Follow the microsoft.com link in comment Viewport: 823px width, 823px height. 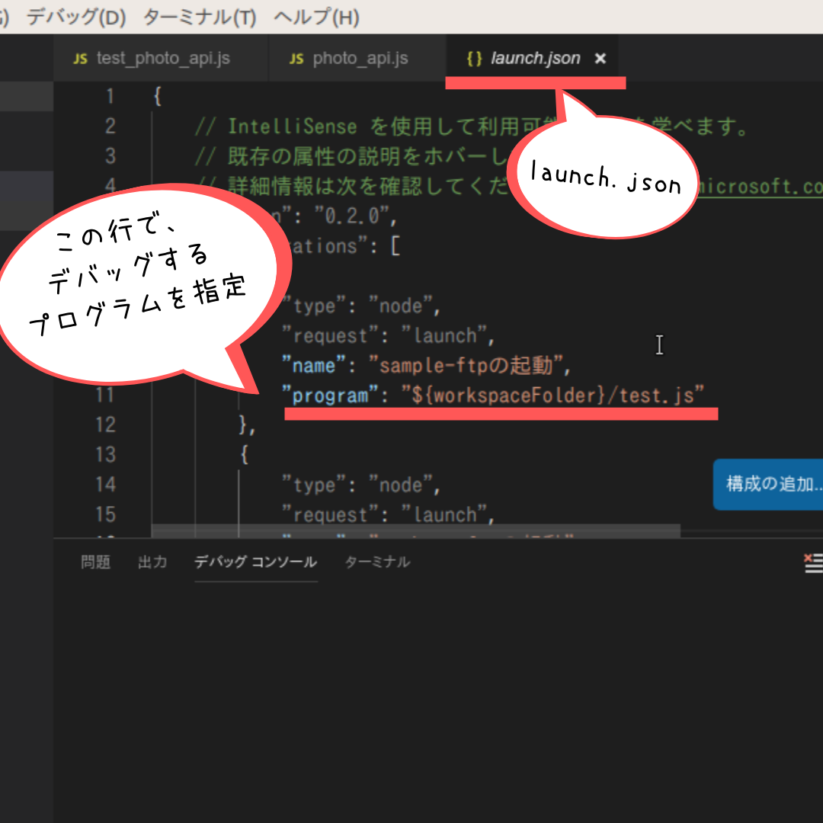pyautogui.click(x=760, y=187)
